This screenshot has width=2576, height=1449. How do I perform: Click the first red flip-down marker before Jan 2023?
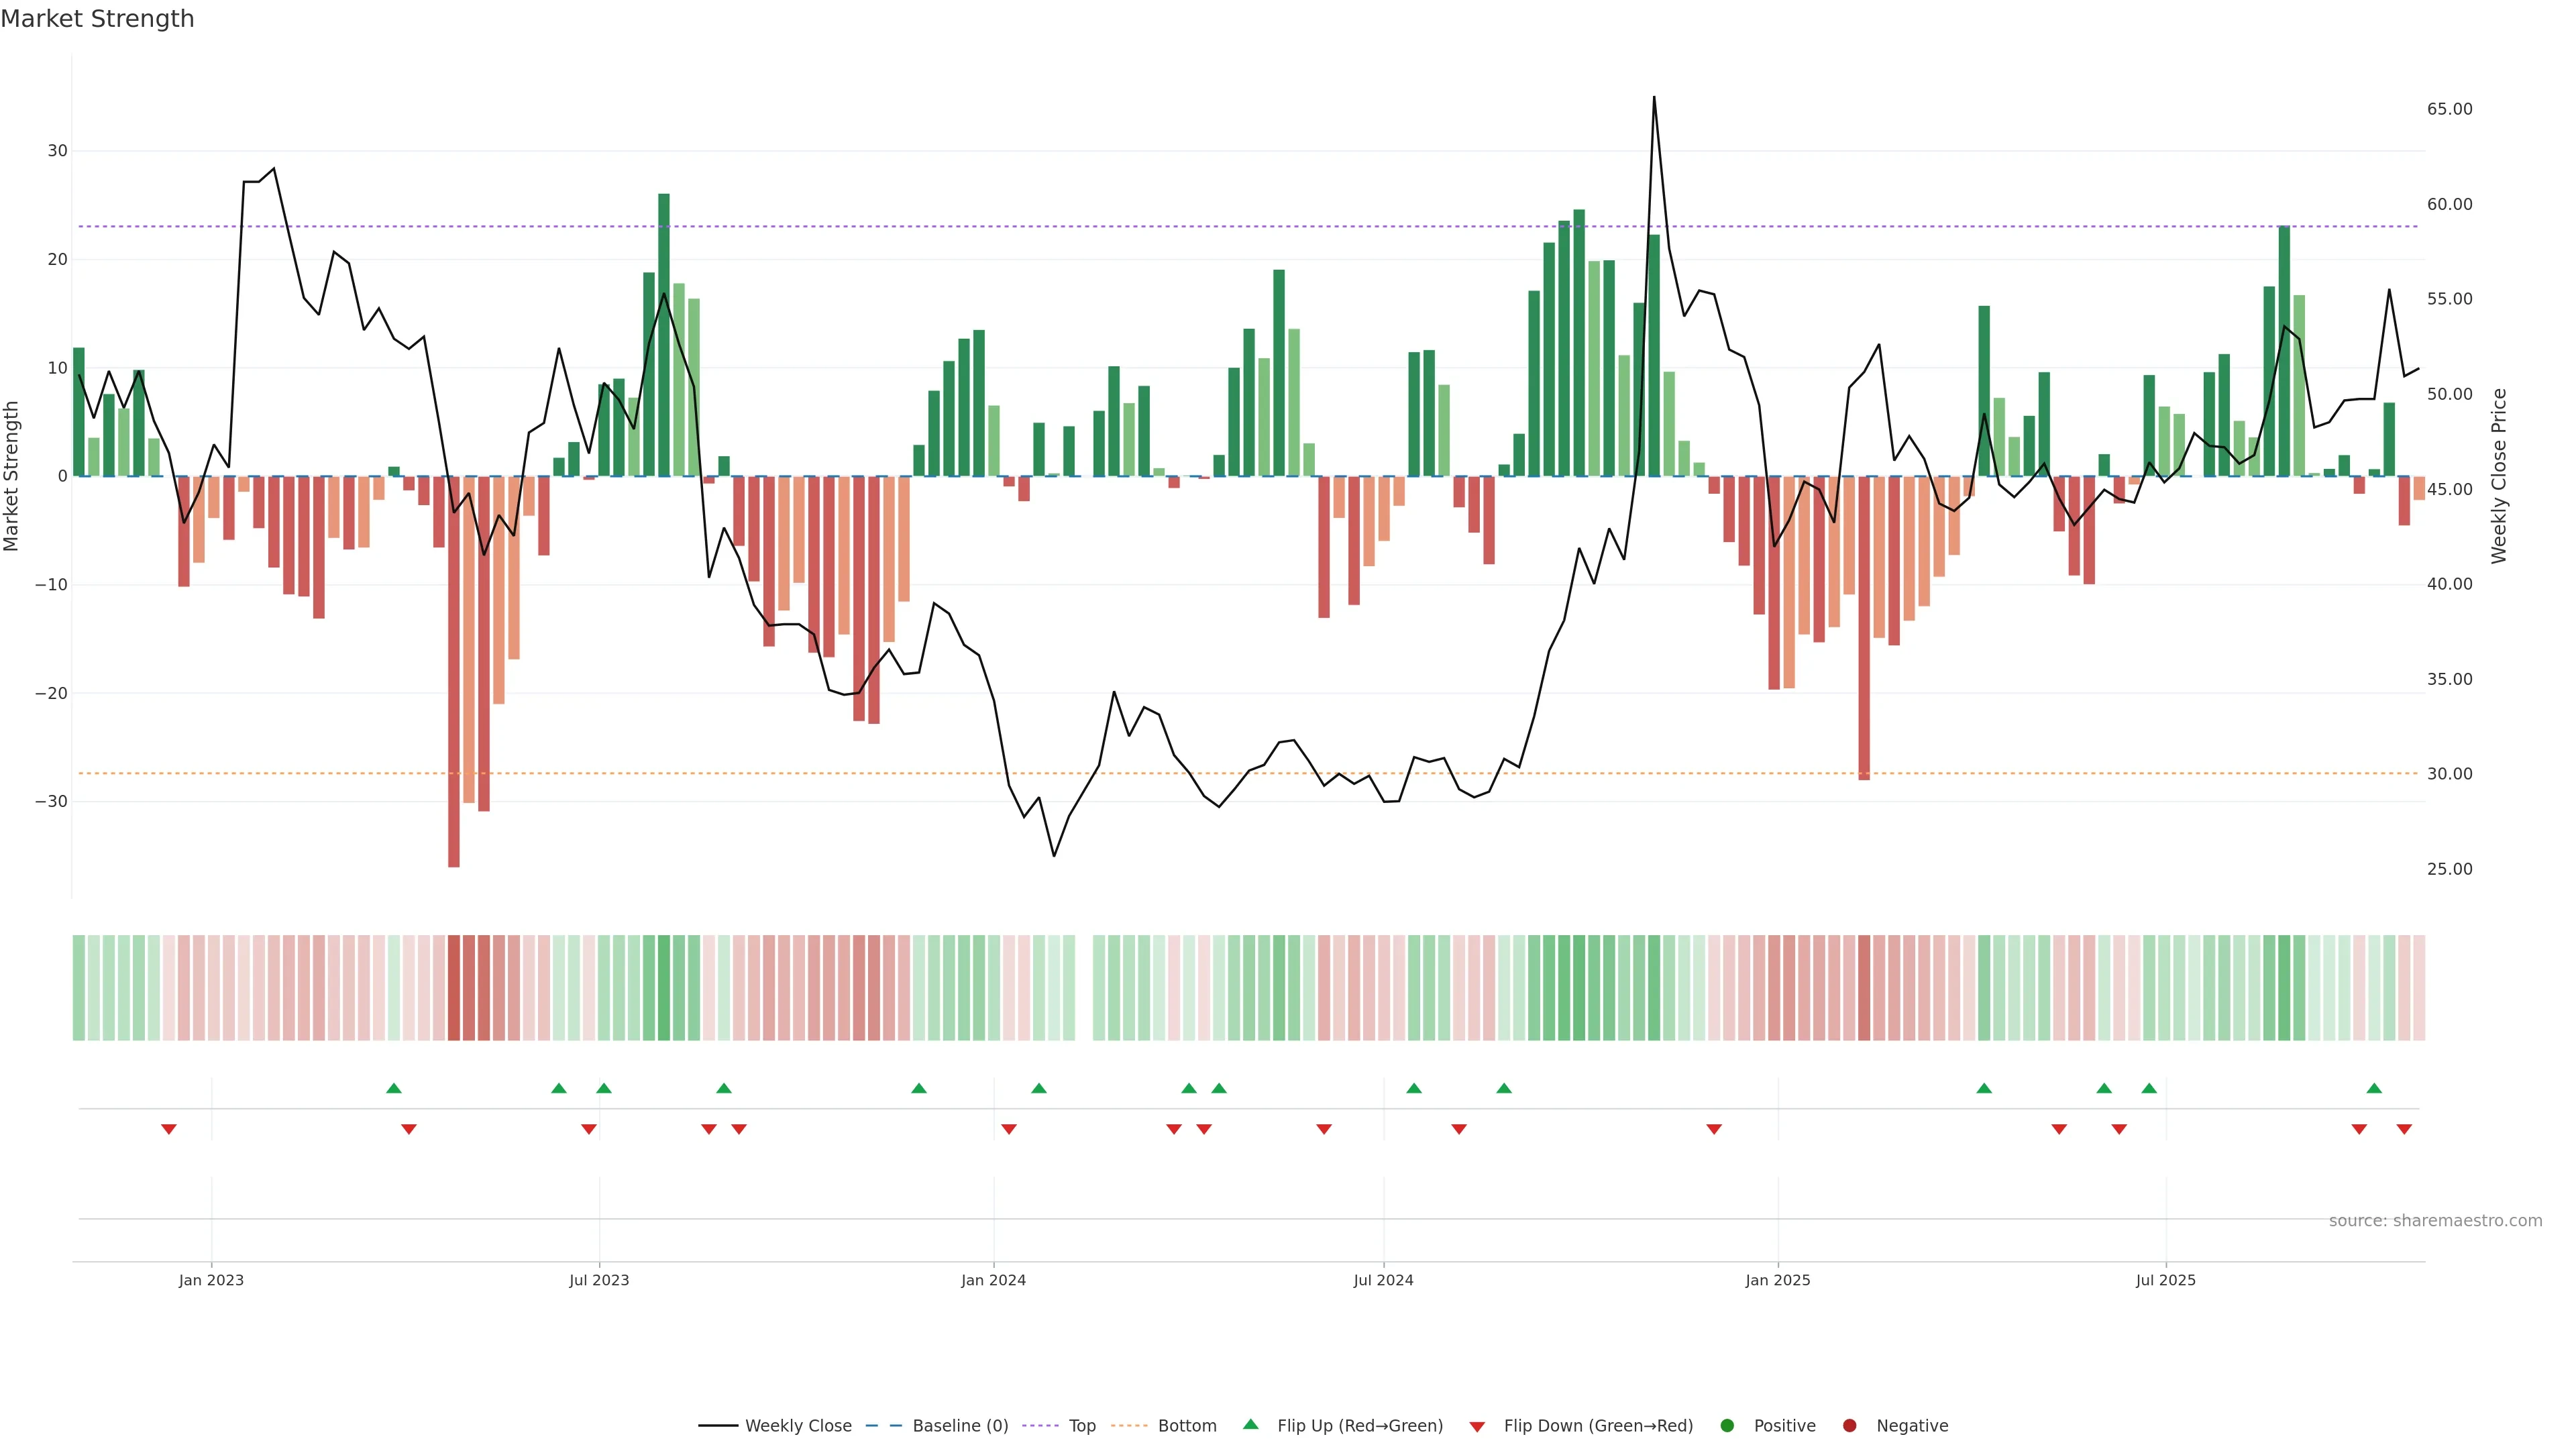pyautogui.click(x=169, y=1129)
